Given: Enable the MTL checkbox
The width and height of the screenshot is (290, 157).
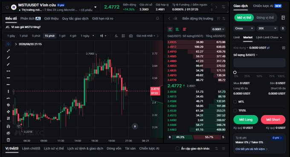Looking at the screenshot, I should tap(235, 102).
